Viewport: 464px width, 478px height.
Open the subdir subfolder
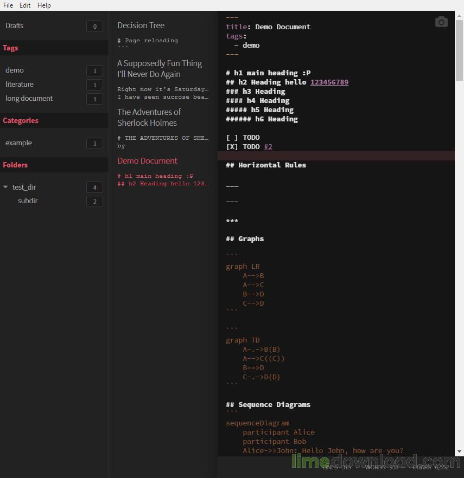click(28, 201)
